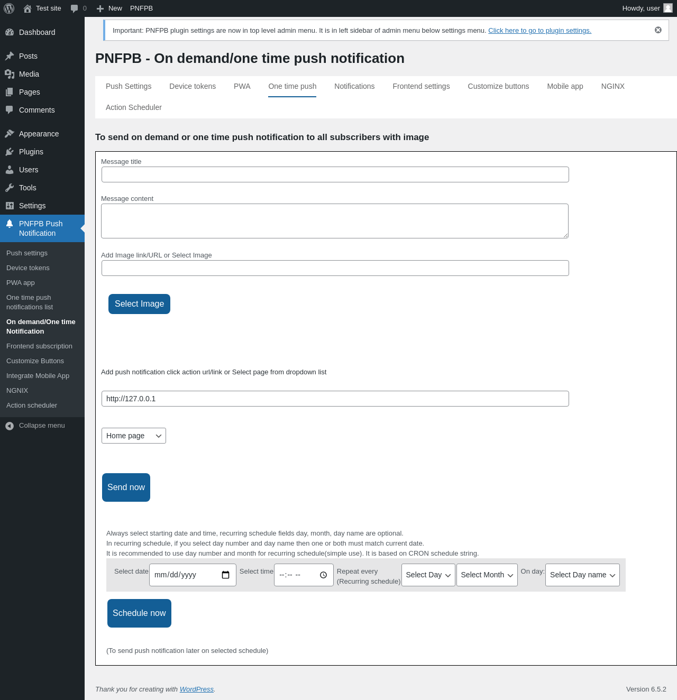Click the Send now button
The width and height of the screenshot is (677, 700).
(x=126, y=487)
